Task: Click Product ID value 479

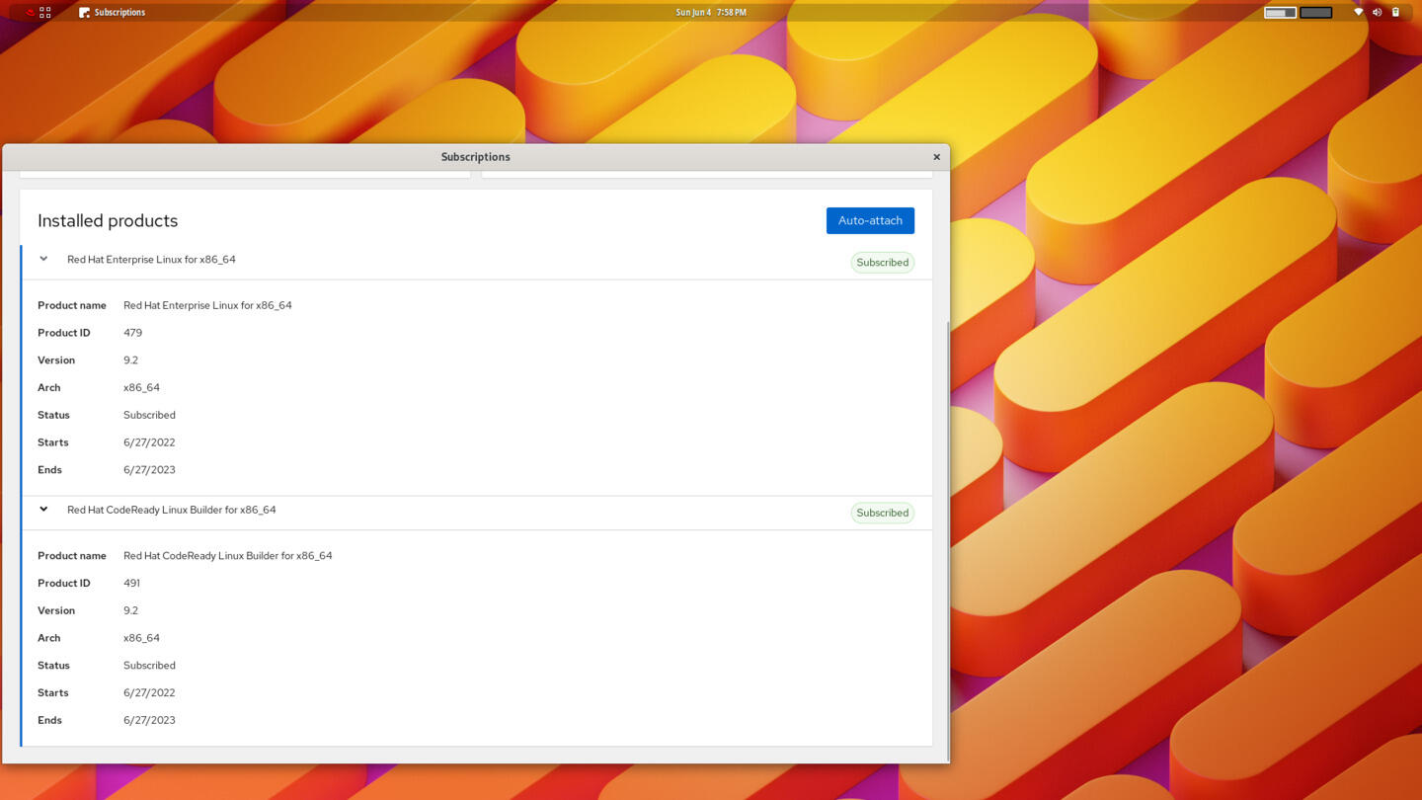Action: pos(132,333)
